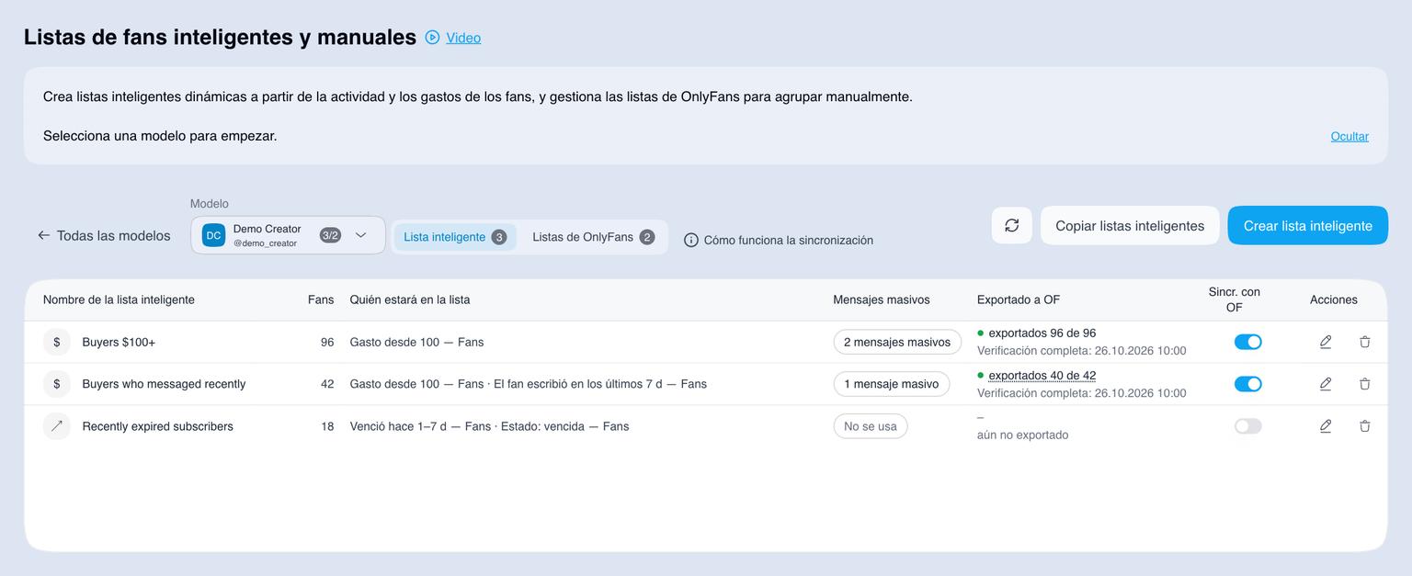Image resolution: width=1412 pixels, height=576 pixels.
Task: Click Copiar listas inteligentes
Action: point(1130,225)
